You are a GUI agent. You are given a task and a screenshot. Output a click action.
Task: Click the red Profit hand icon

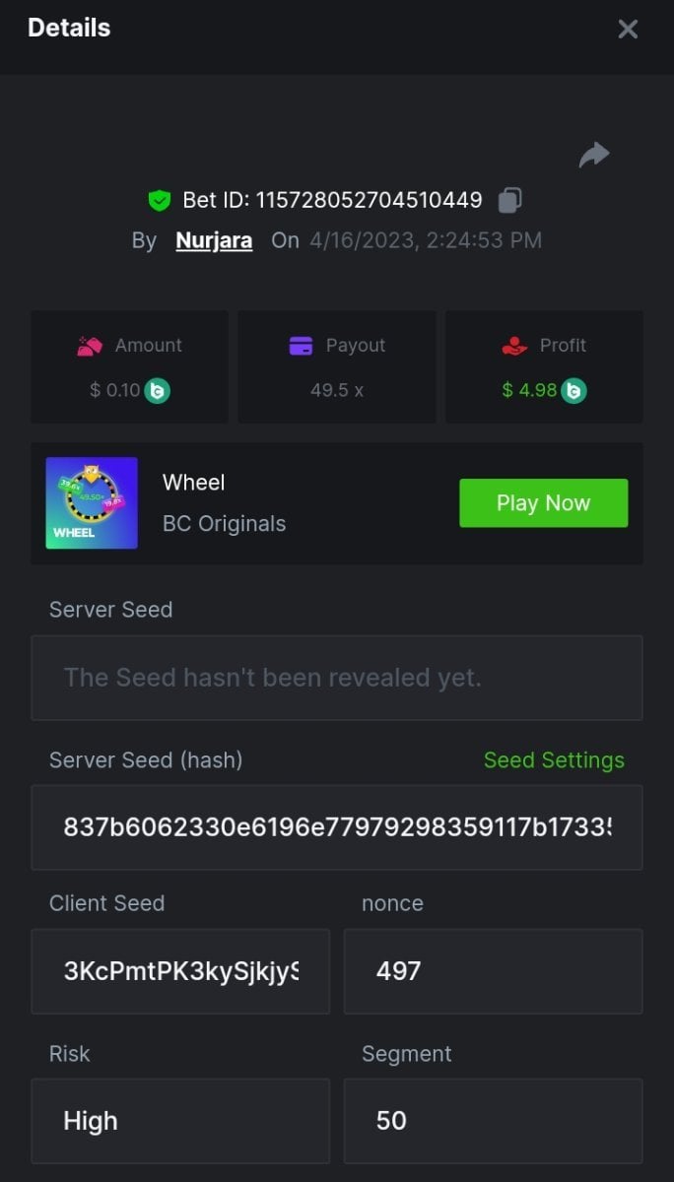515,346
